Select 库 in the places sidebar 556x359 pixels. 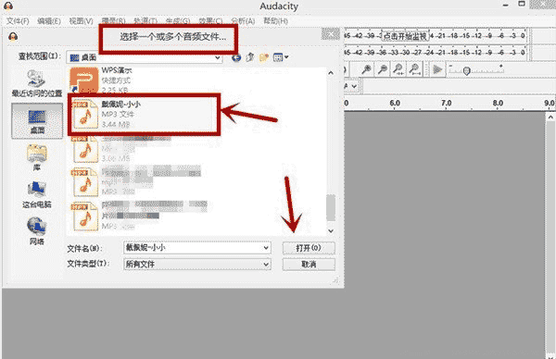[37, 157]
